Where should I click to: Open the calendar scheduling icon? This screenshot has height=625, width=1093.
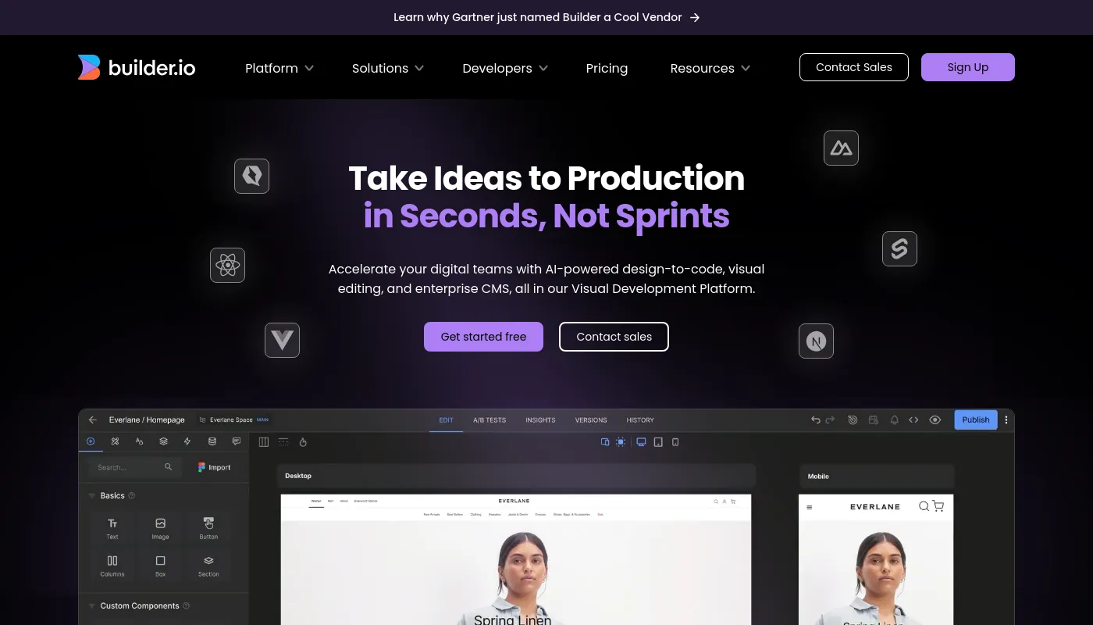click(874, 420)
